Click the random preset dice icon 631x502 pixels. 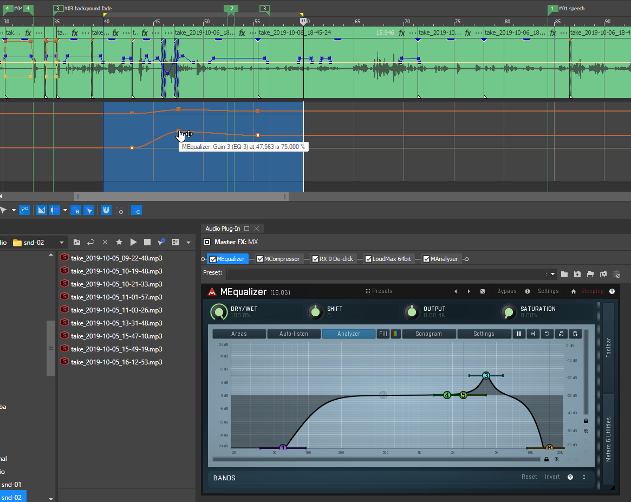[x=483, y=291]
